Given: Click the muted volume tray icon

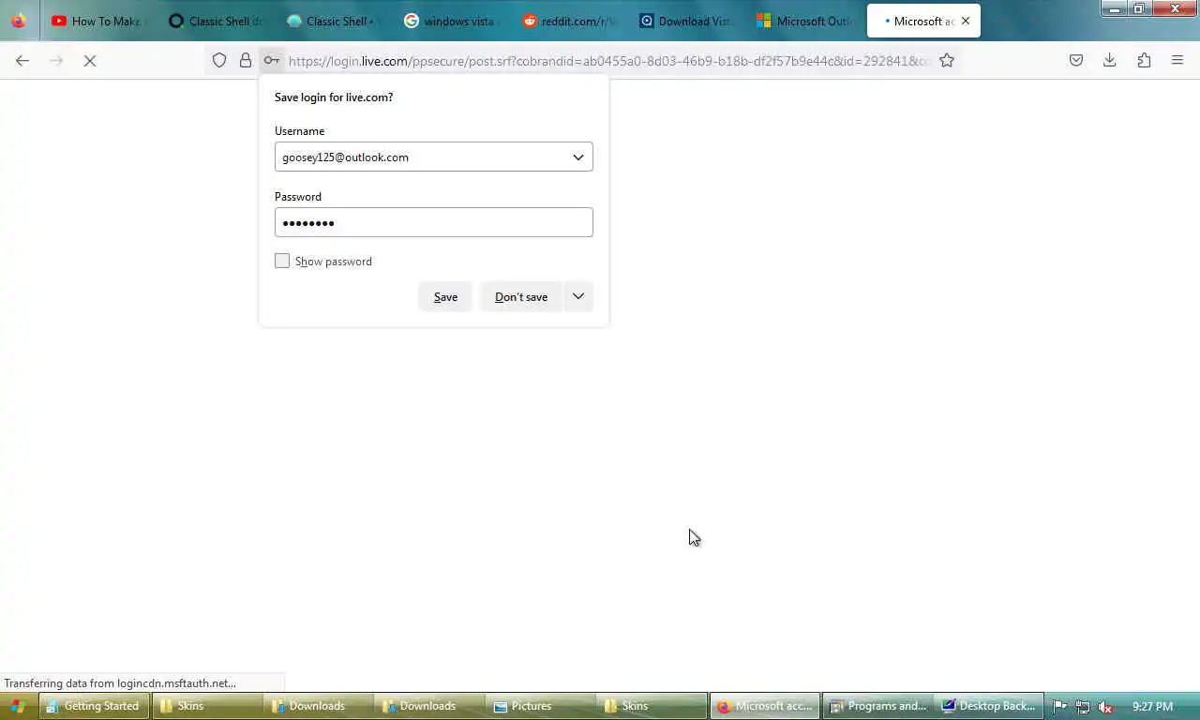Looking at the screenshot, I should (x=1105, y=707).
